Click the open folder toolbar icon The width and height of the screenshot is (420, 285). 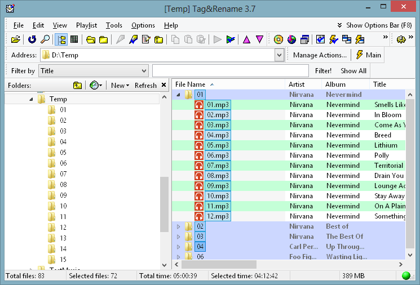15,39
